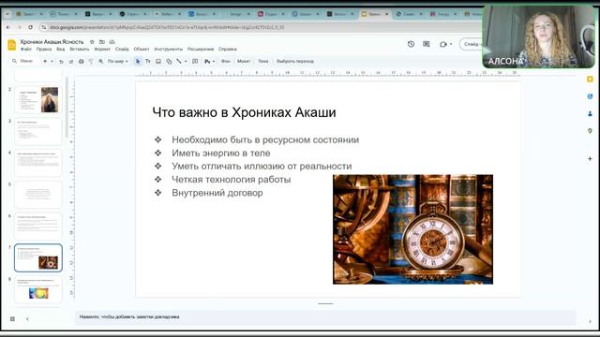The height and width of the screenshot is (337, 600).
Task: Click the Макет button
Action: click(x=244, y=61)
